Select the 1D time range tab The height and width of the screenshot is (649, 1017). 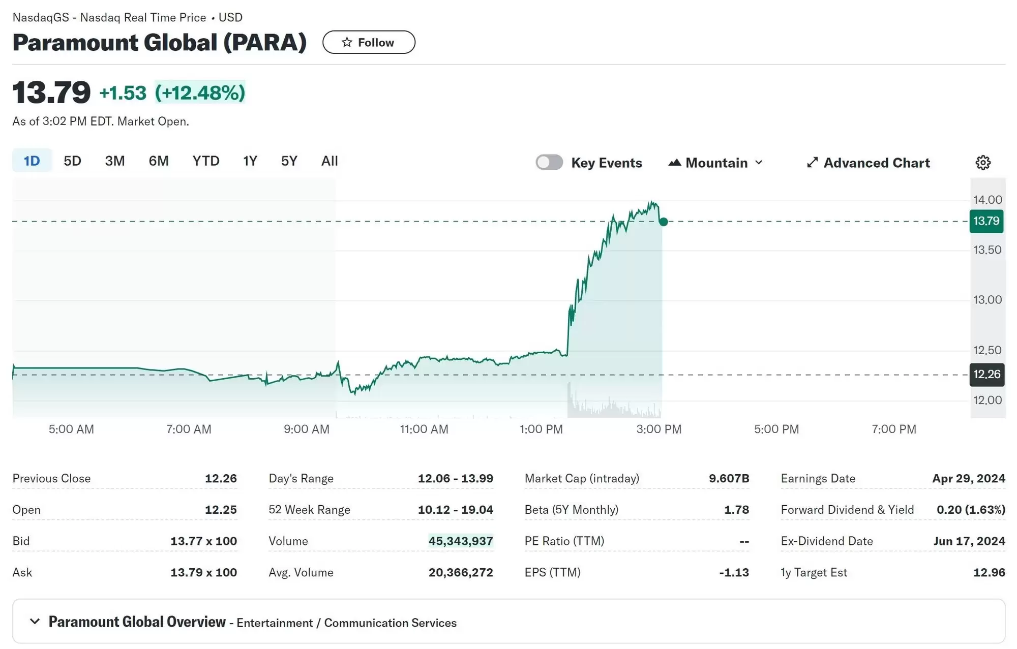32,161
